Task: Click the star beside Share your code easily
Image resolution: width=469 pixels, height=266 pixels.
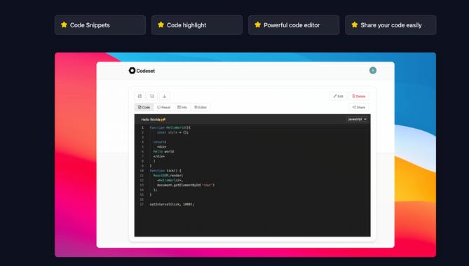Action: pyautogui.click(x=355, y=24)
